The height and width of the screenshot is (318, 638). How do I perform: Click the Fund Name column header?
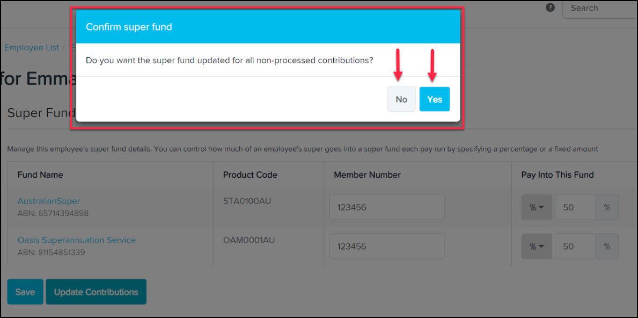[x=40, y=175]
